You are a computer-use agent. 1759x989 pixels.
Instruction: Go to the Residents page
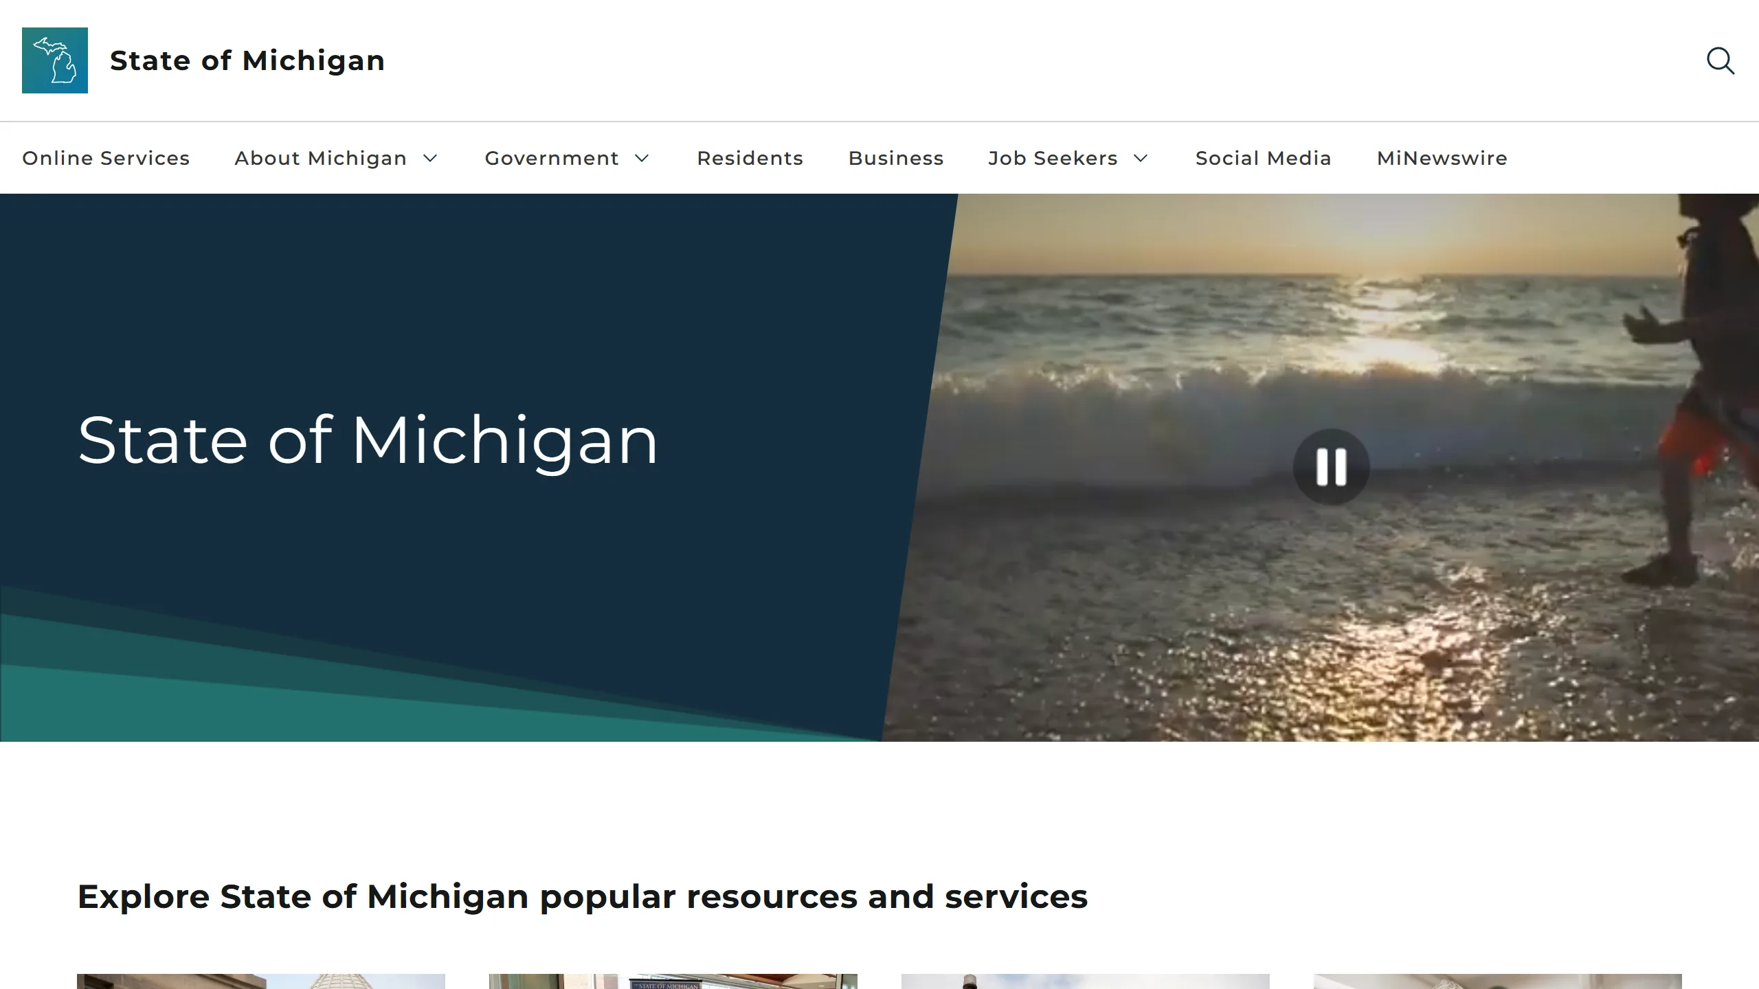coord(750,158)
